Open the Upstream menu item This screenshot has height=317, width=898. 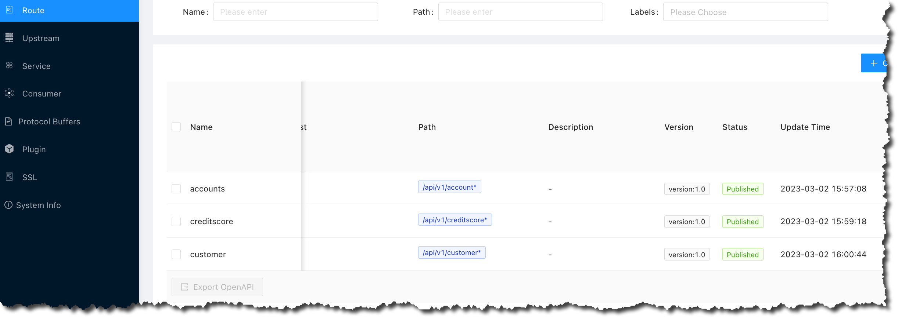pyautogui.click(x=41, y=38)
